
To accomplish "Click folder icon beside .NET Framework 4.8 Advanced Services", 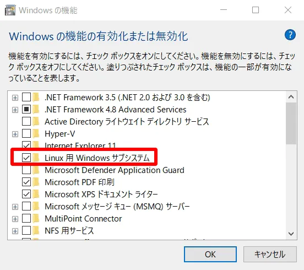I will point(36,109).
